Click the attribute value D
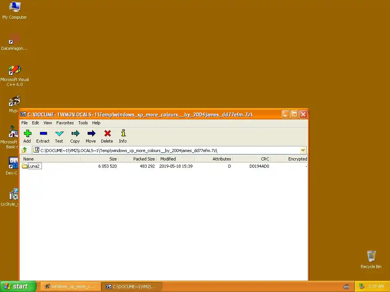The image size is (390, 292). point(229,166)
